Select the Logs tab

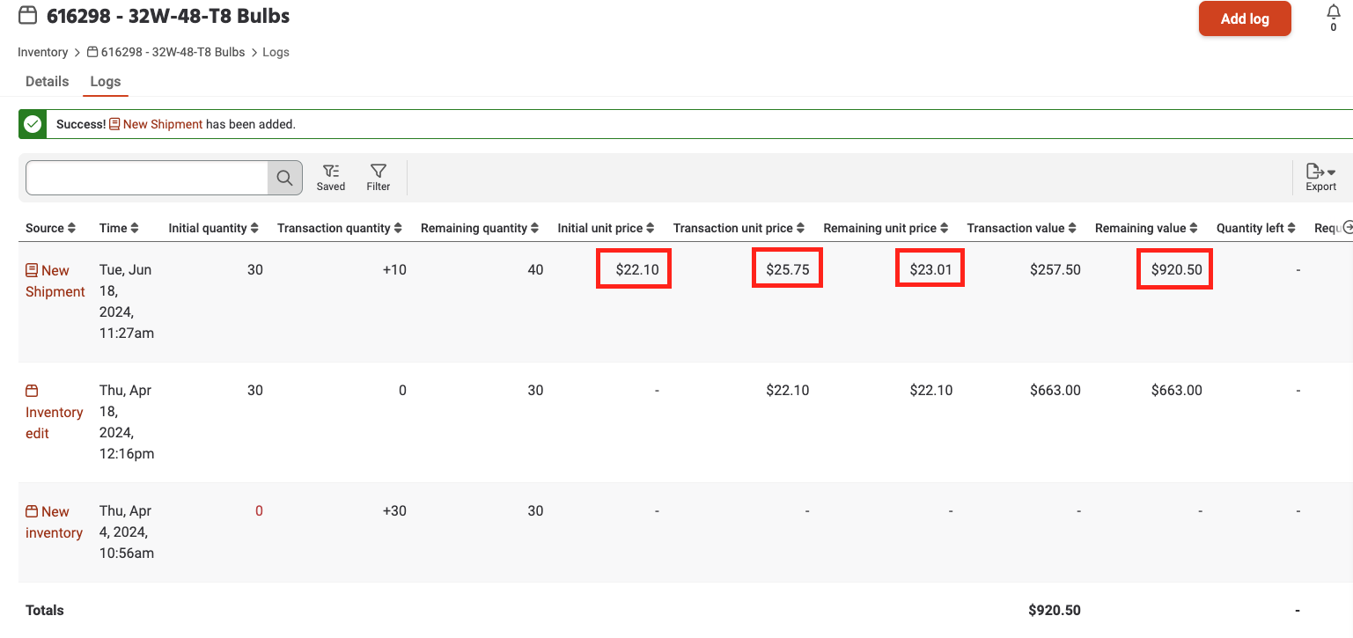105,81
